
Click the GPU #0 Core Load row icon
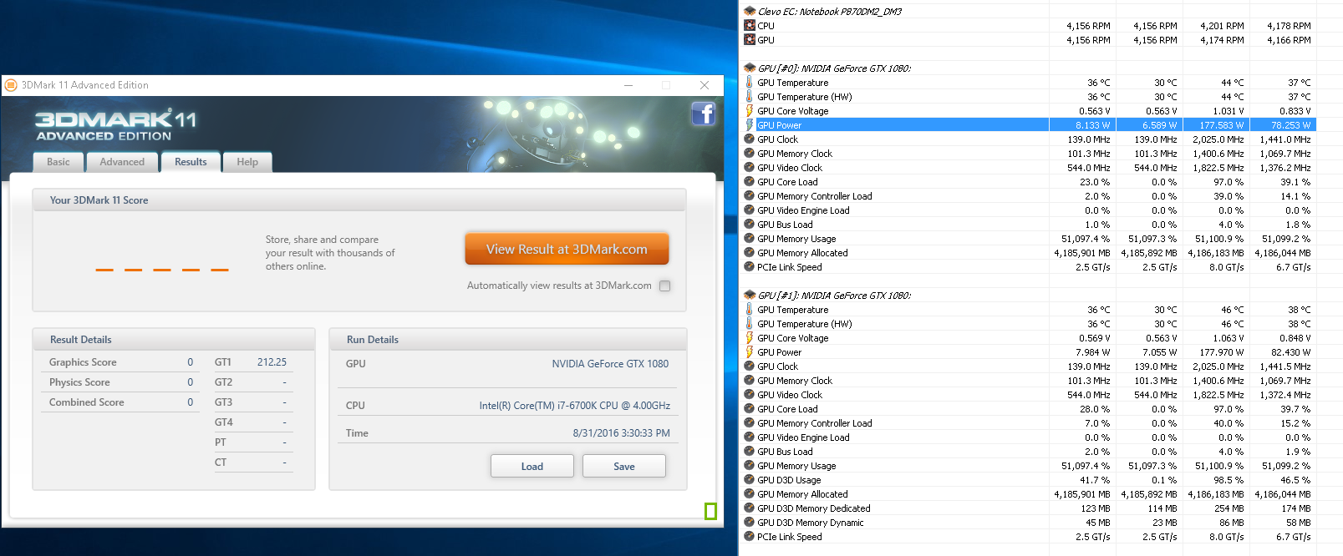[750, 182]
